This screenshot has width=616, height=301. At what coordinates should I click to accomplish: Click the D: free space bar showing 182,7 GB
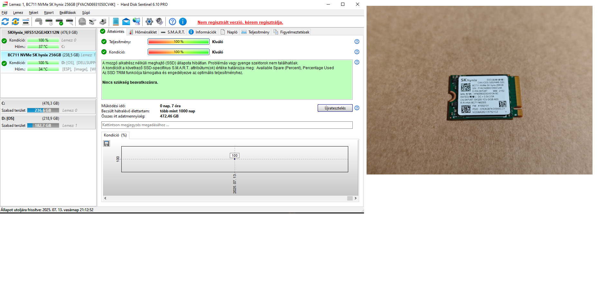pyautogui.click(x=43, y=126)
